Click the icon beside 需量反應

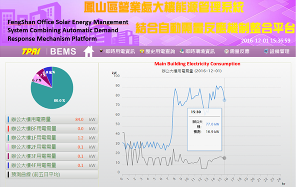(x=226, y=51)
